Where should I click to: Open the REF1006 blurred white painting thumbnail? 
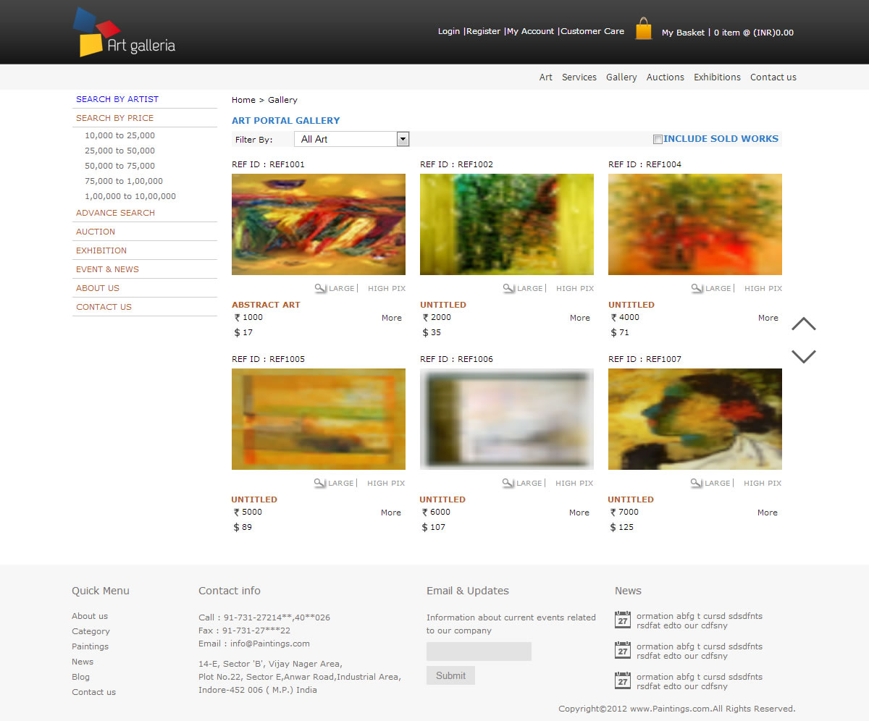[x=507, y=419]
